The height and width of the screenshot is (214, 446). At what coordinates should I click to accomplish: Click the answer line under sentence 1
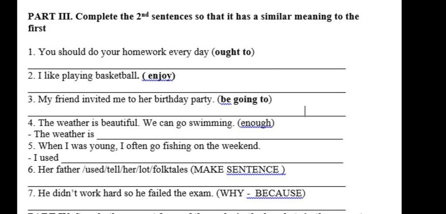186,68
